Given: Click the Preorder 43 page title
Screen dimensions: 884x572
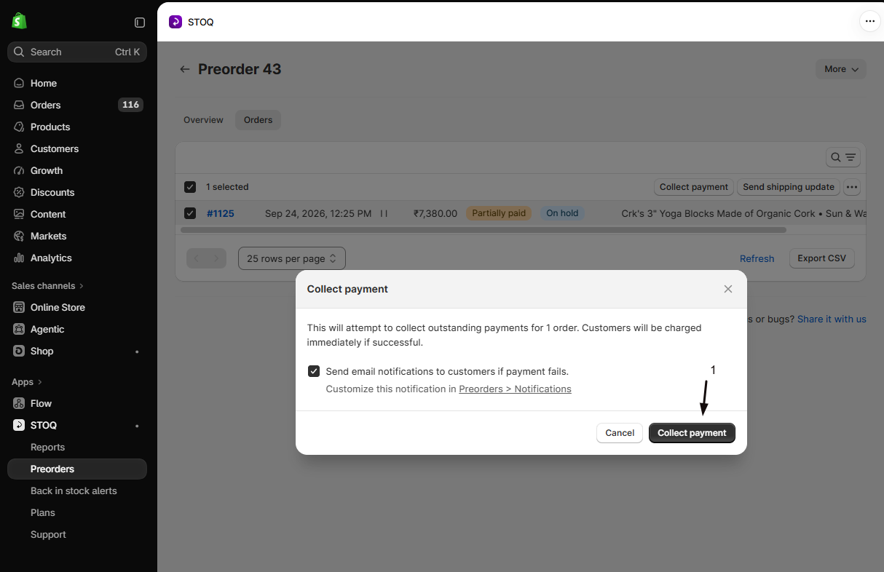Looking at the screenshot, I should (240, 69).
